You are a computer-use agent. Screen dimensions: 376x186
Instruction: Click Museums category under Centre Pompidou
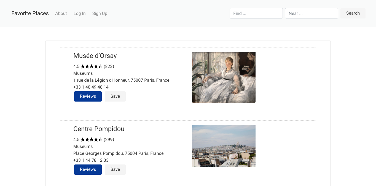click(x=83, y=147)
